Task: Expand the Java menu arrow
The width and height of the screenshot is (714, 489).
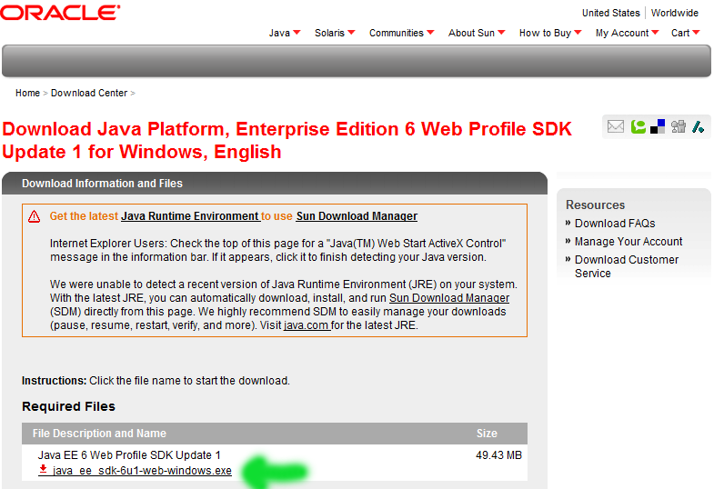Action: 297,33
